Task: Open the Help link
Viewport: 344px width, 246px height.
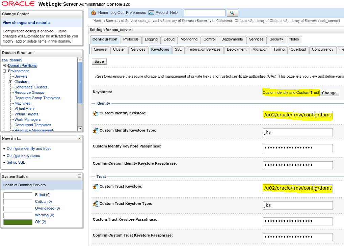Action: click(174, 13)
